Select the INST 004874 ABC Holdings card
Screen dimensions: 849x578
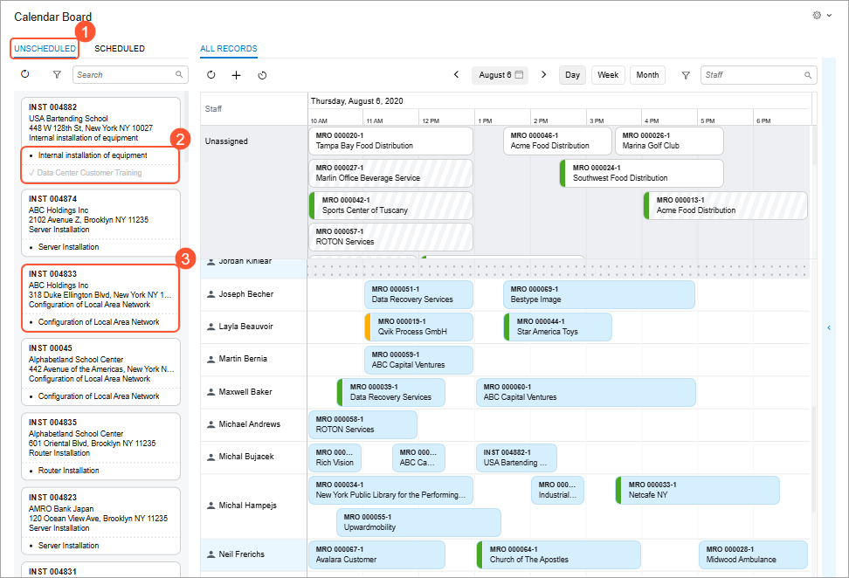click(x=101, y=215)
